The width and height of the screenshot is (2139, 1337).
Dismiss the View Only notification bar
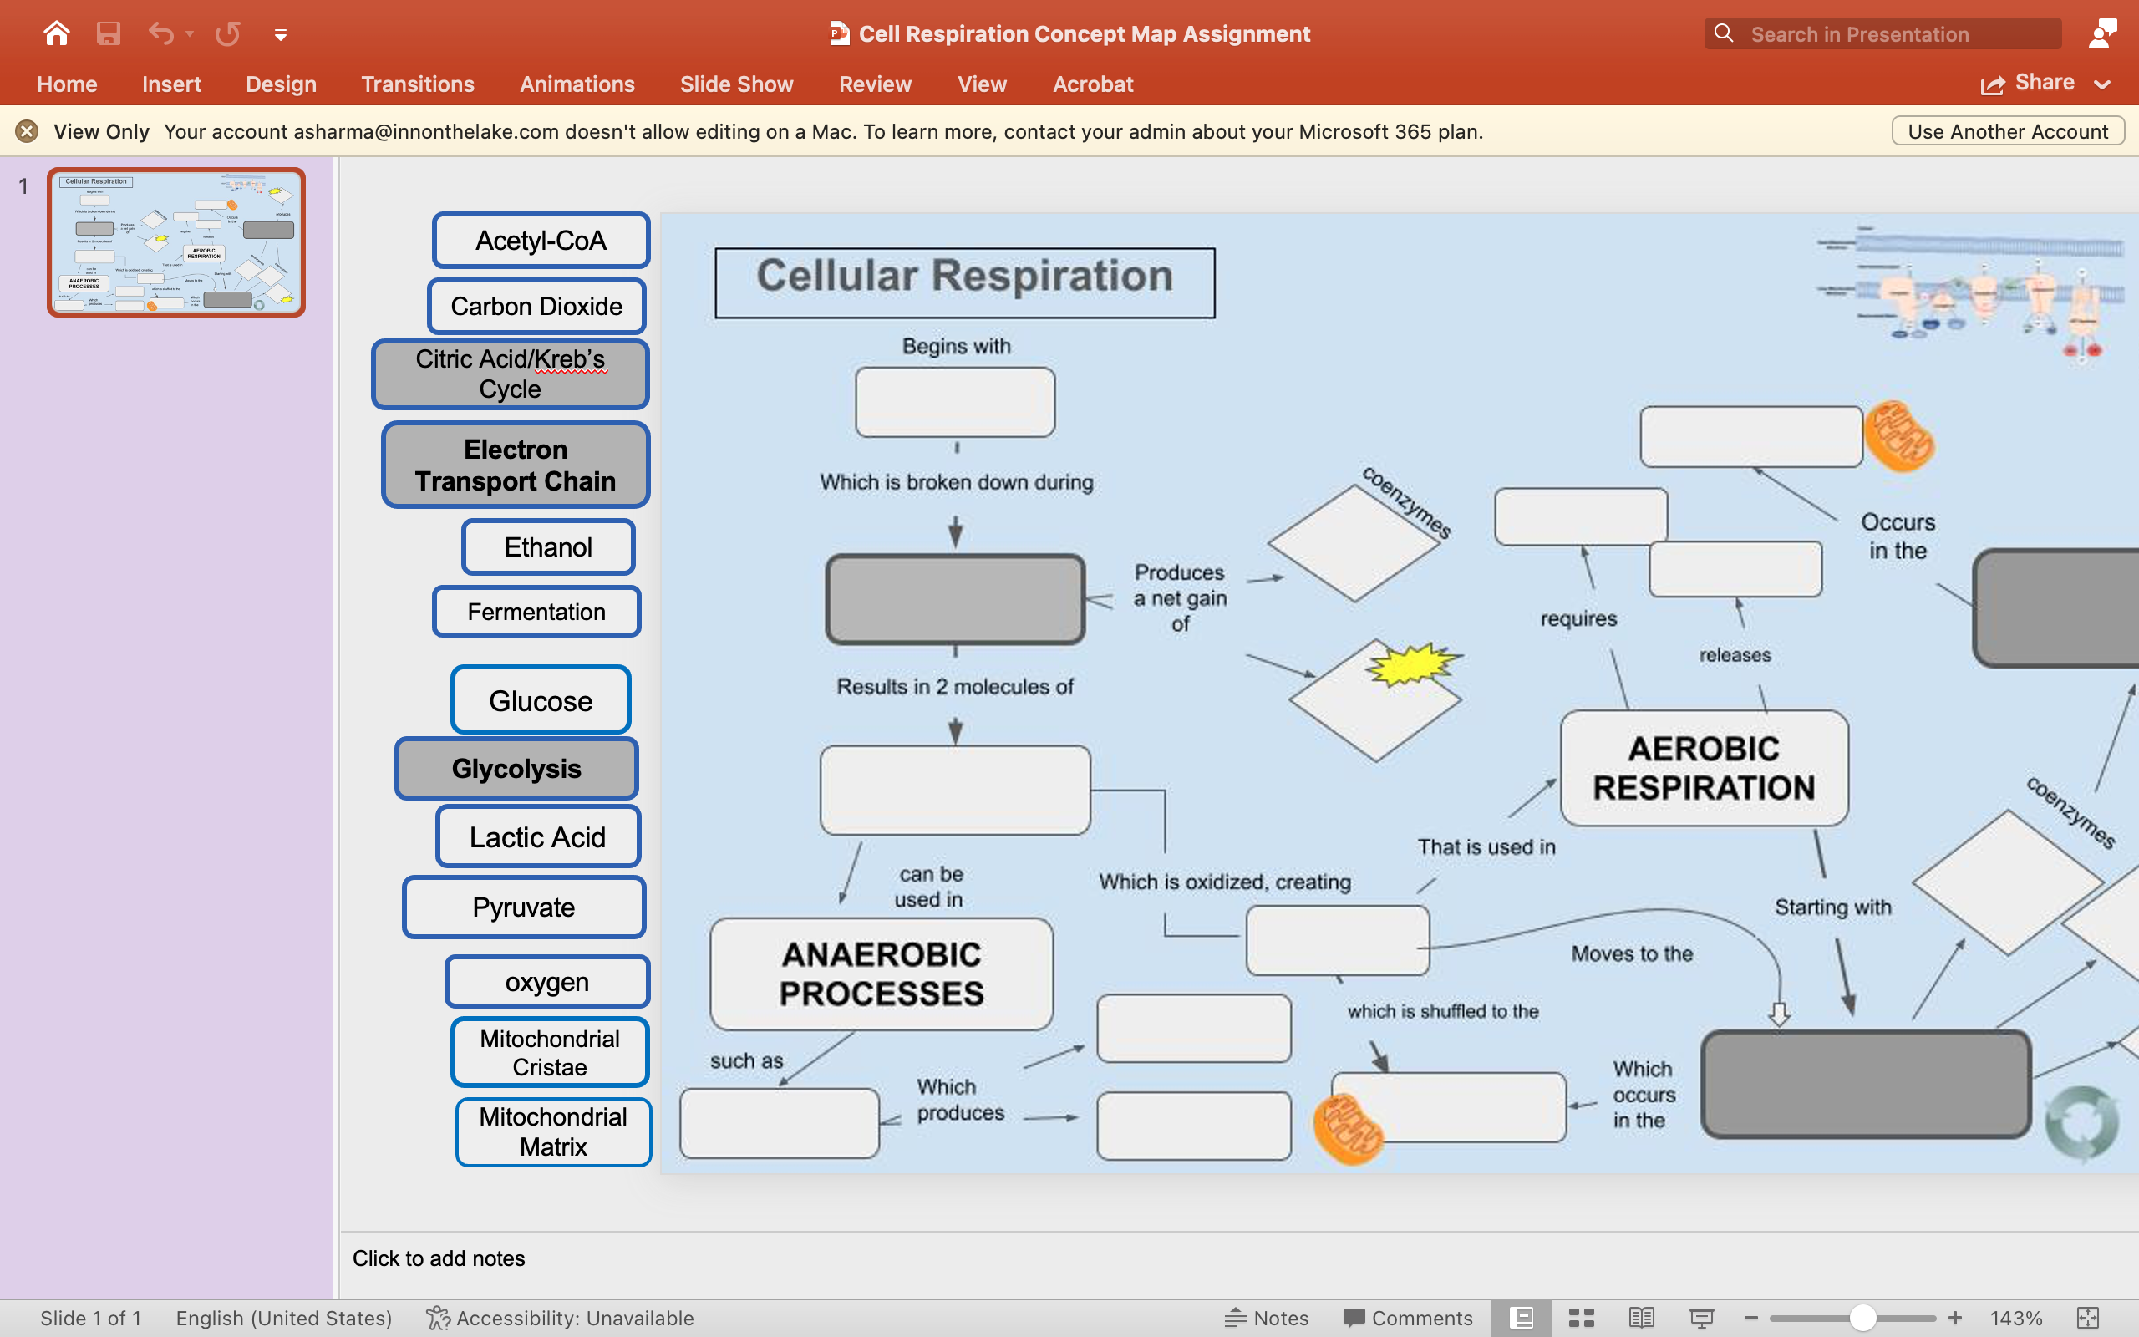pyautogui.click(x=27, y=131)
